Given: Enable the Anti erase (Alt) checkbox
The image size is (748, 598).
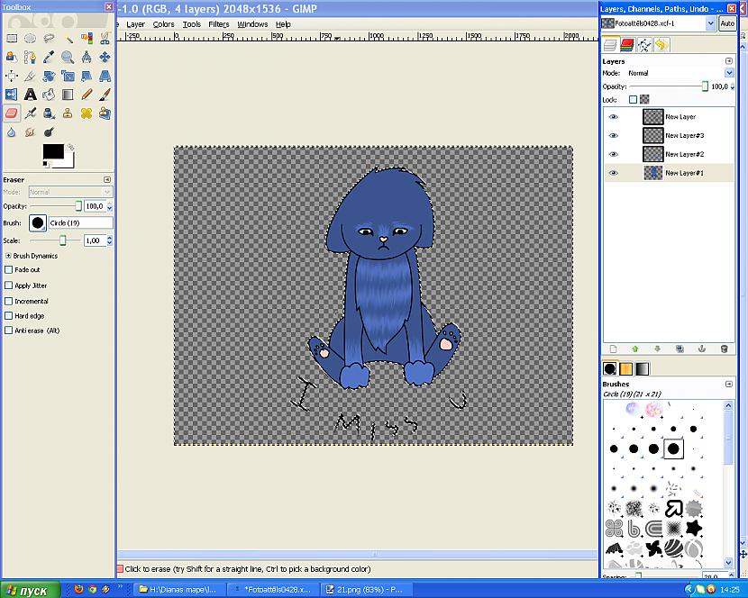Looking at the screenshot, I should (8, 331).
